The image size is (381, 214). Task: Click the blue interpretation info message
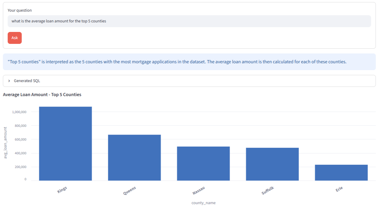coord(189,62)
